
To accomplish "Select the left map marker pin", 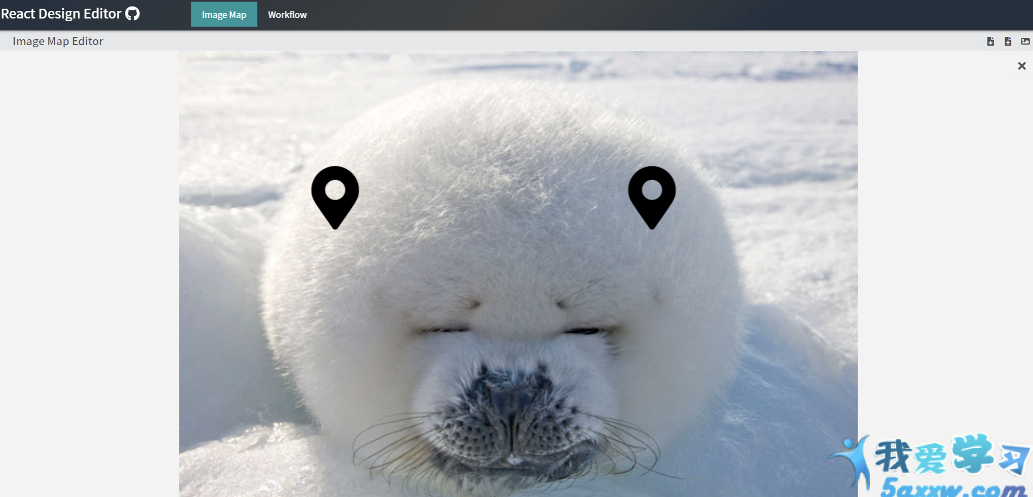I will tap(335, 197).
